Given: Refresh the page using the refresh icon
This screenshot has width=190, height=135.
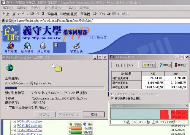Looking at the screenshot, I should (37, 13).
